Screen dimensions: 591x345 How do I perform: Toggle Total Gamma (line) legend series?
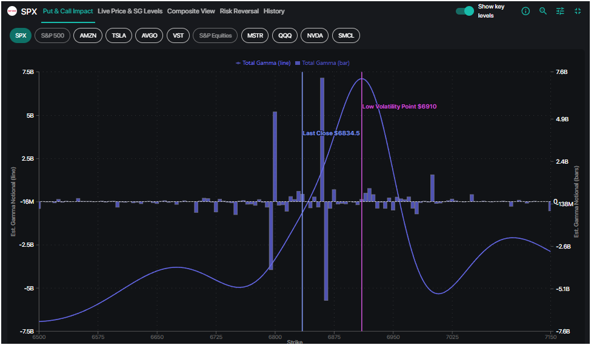[264, 63]
